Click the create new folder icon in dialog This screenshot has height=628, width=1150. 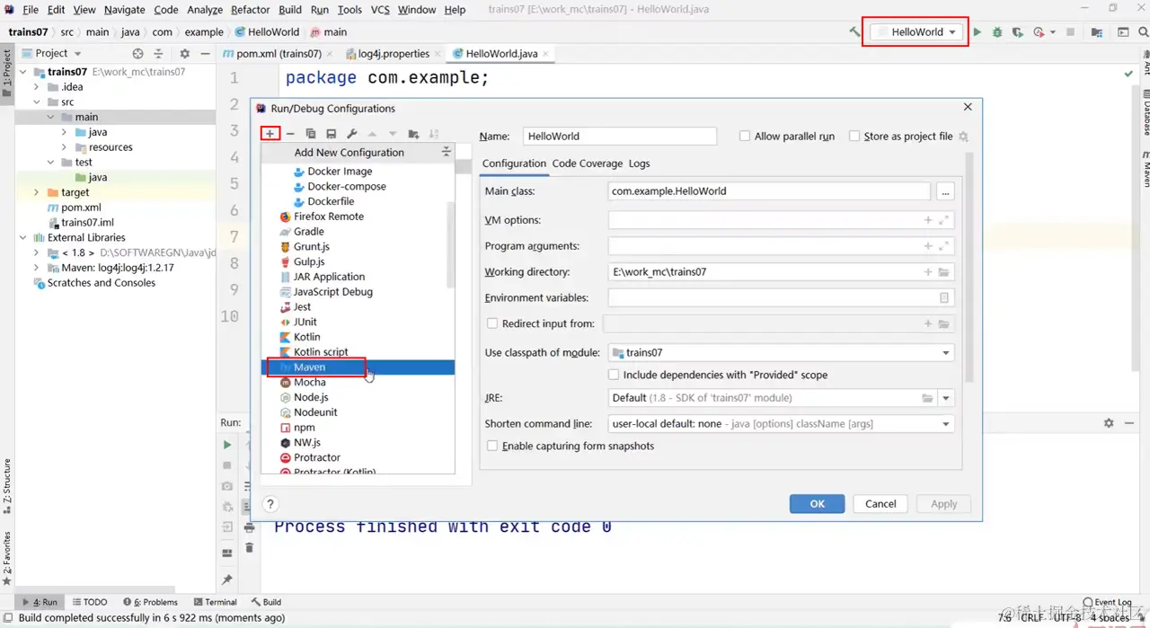point(413,134)
